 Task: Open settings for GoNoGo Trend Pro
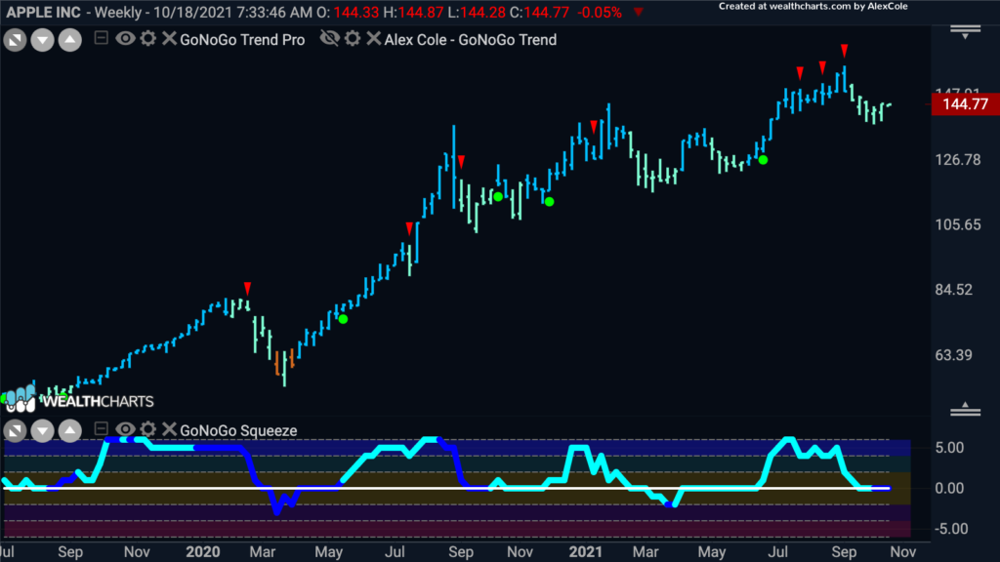(148, 38)
